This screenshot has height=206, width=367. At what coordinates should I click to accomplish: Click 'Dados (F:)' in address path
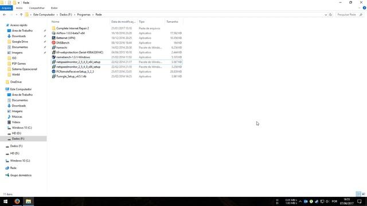coord(66,14)
